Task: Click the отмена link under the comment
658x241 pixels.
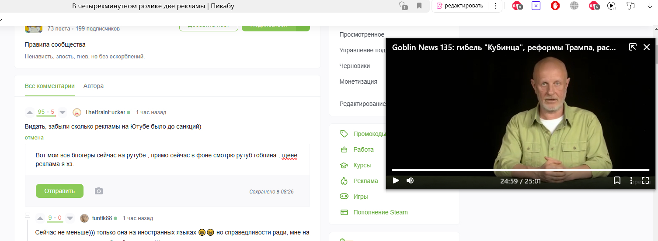Action: tap(34, 138)
